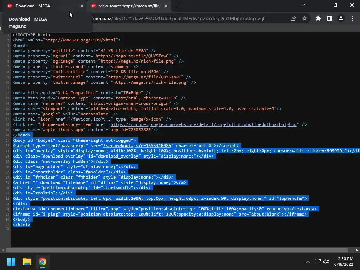Click the a href download="filename" line
This screenshot has height=270, width=360.
[x=99, y=182]
